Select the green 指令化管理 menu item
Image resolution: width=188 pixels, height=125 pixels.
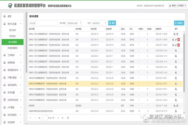tap(13, 42)
